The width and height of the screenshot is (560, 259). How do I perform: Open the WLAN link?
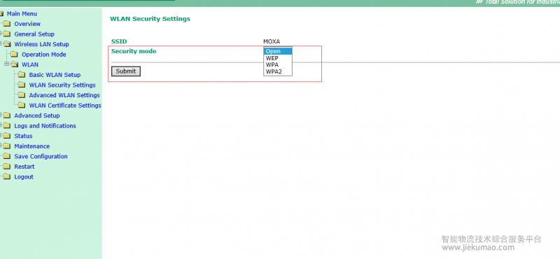[30, 64]
